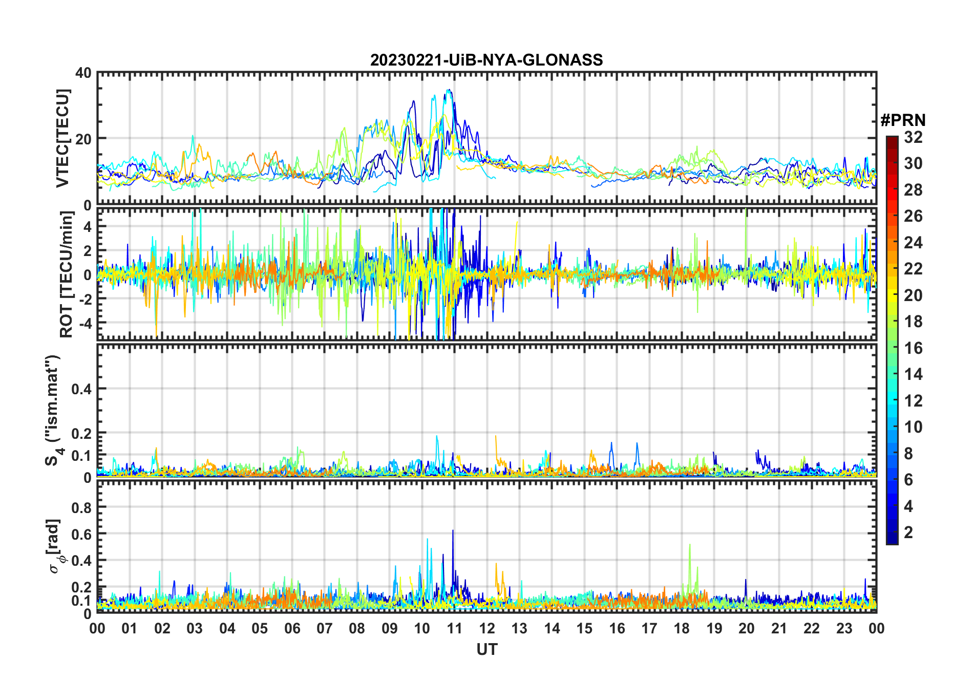974x681 pixels.
Task: Click the PRN colorbar gradient strip
Action: click(892, 340)
